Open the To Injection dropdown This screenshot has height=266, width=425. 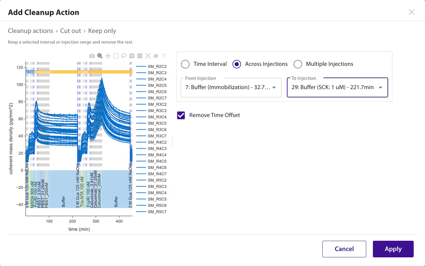coord(337,87)
